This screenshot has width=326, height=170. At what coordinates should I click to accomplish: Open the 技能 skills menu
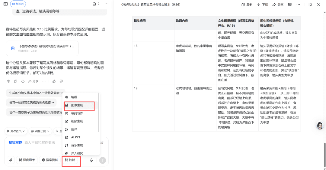[x=70, y=160]
